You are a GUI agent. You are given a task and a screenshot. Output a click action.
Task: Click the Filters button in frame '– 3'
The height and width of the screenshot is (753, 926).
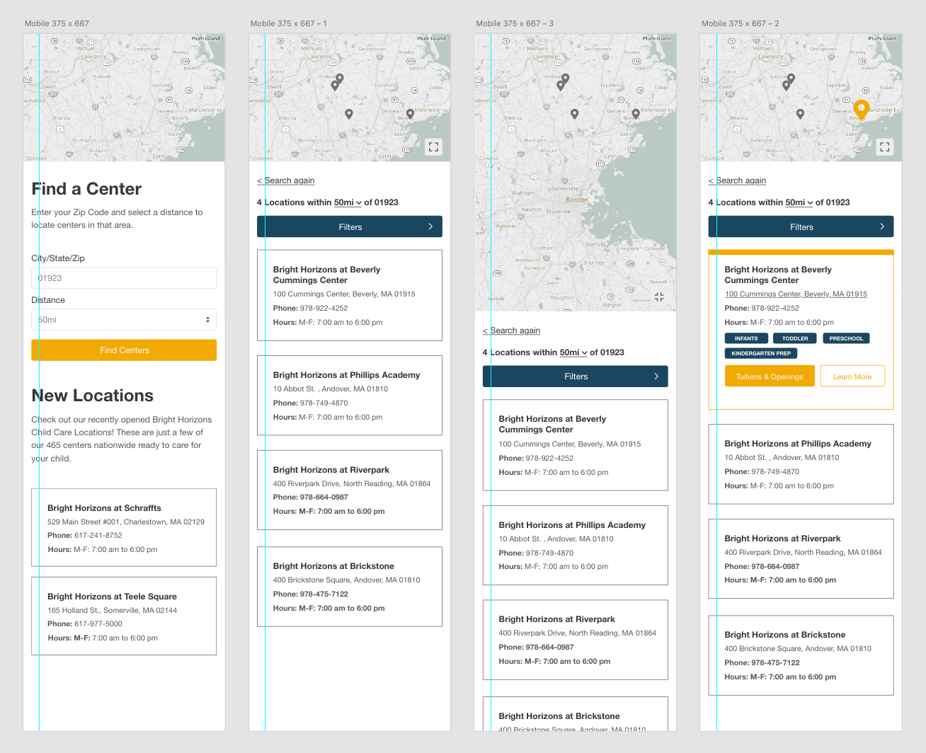click(576, 376)
